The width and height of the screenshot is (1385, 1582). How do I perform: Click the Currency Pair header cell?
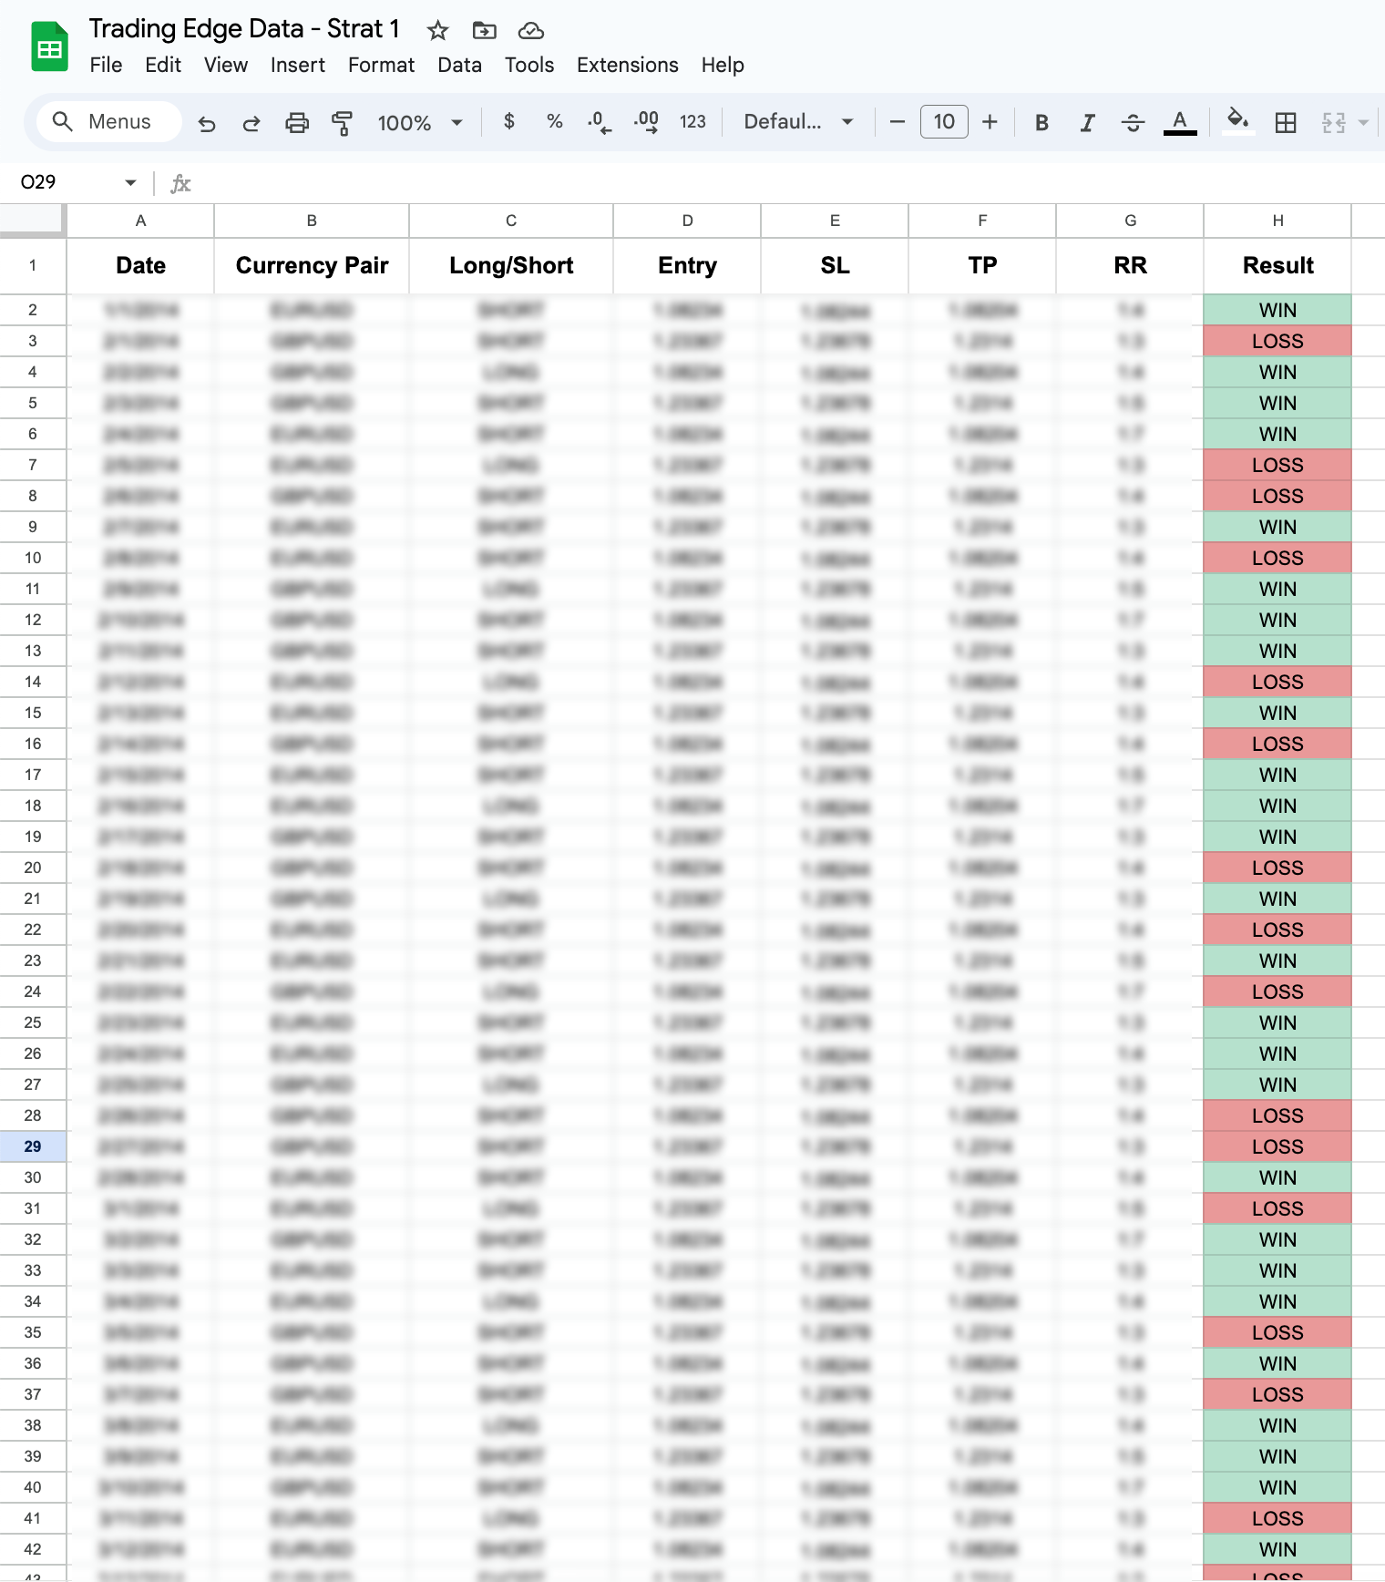[x=312, y=266]
